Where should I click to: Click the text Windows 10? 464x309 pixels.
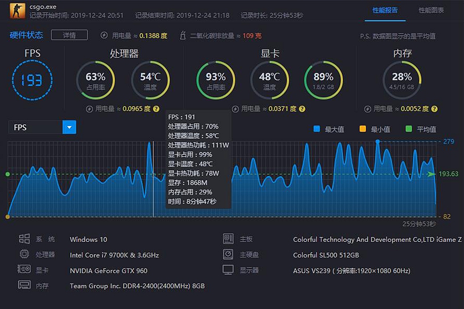tap(89, 240)
